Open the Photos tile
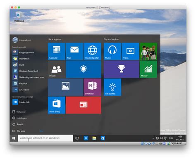The image size is (196, 159). (x=65, y=87)
